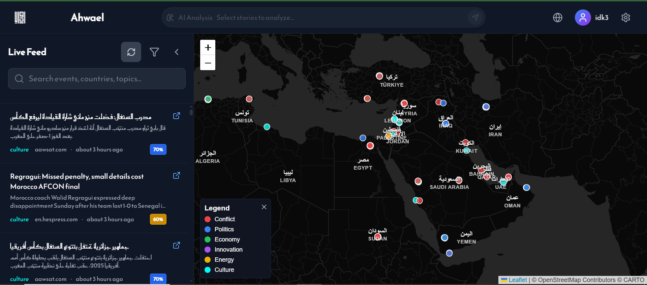Select the Sudan red marker
This screenshot has height=285, width=647.
click(378, 237)
